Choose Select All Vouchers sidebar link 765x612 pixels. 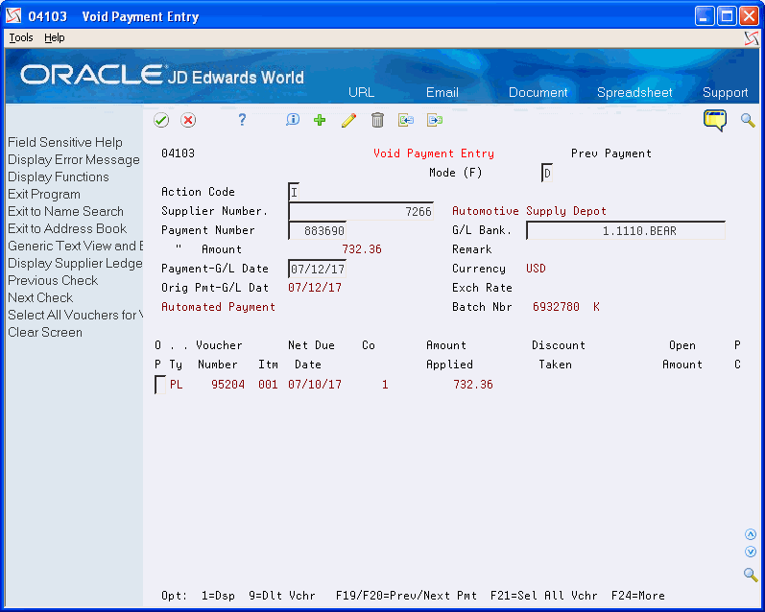(x=75, y=315)
